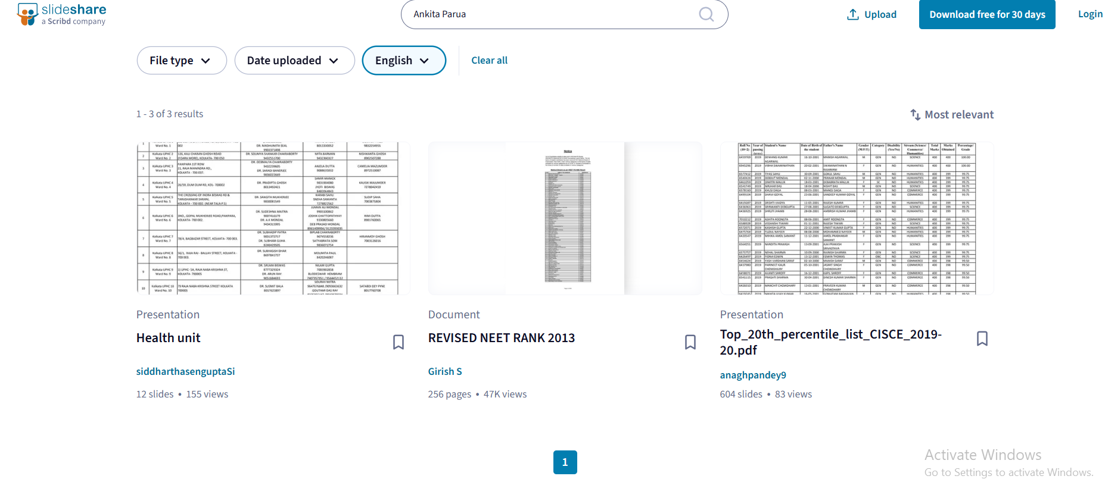Screen dimensions: 1105x501
Task: Open the English language dropdown
Action: 403,61
